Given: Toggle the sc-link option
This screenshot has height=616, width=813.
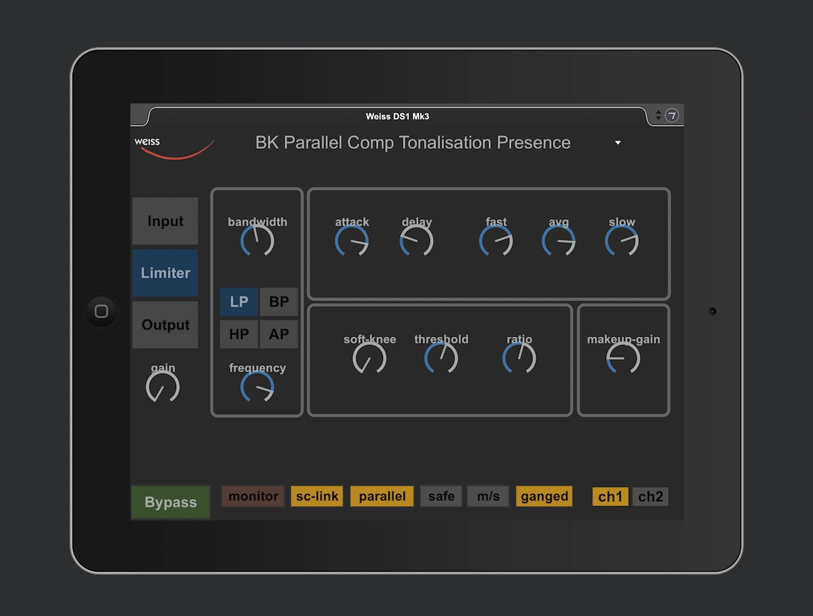Looking at the screenshot, I should coord(316,496).
